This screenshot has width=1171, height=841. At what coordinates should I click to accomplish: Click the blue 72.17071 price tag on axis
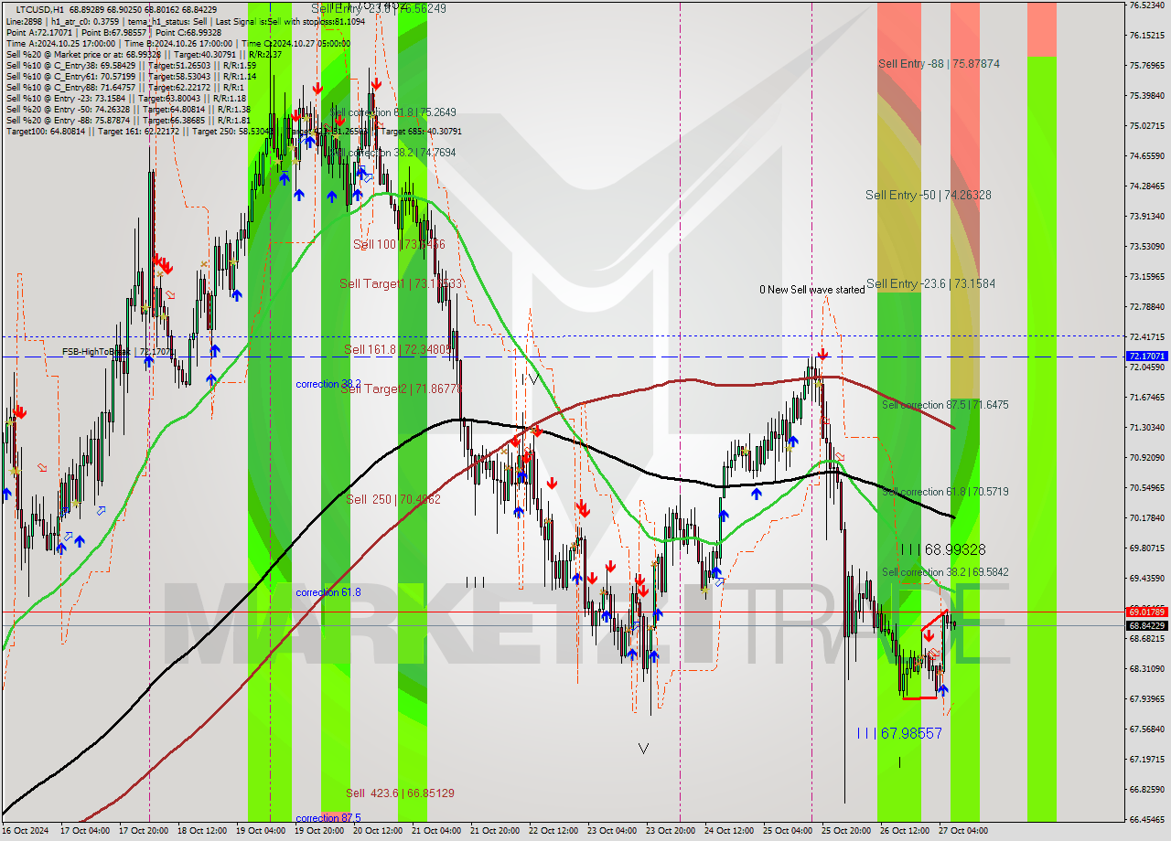tap(1146, 356)
